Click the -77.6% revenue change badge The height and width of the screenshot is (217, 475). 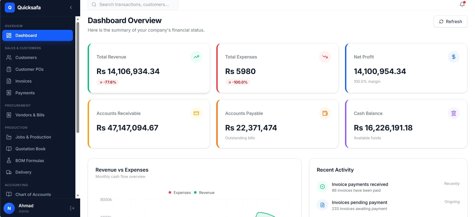click(108, 82)
